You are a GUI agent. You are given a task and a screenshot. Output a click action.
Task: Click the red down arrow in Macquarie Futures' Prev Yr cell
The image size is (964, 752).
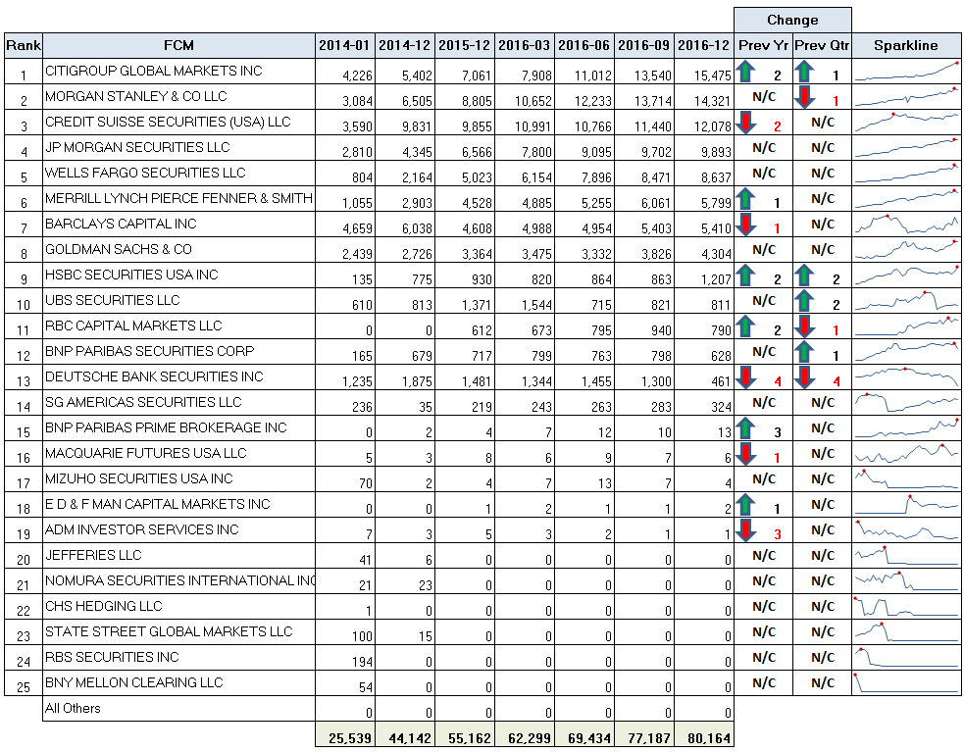745,454
